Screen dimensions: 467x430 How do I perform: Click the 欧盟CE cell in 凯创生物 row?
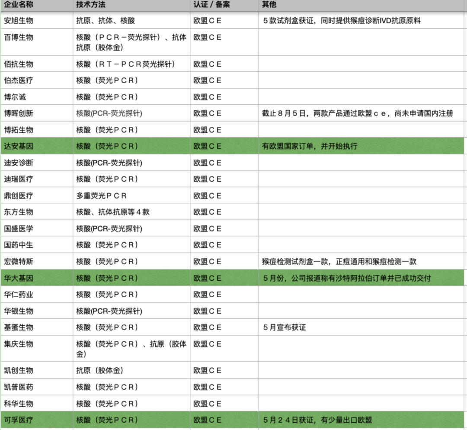(x=224, y=370)
